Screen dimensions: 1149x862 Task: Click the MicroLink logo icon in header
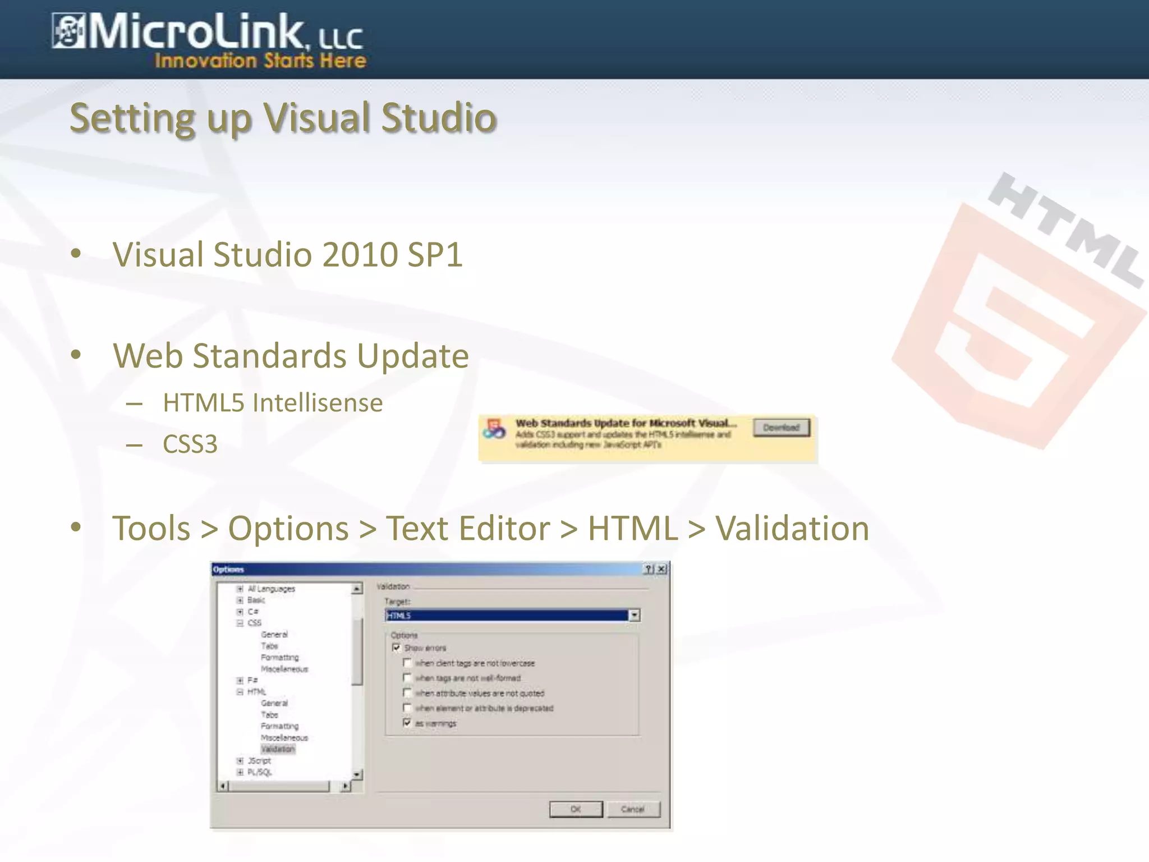pos(68,31)
